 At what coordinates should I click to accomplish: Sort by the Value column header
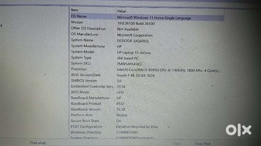(122, 11)
